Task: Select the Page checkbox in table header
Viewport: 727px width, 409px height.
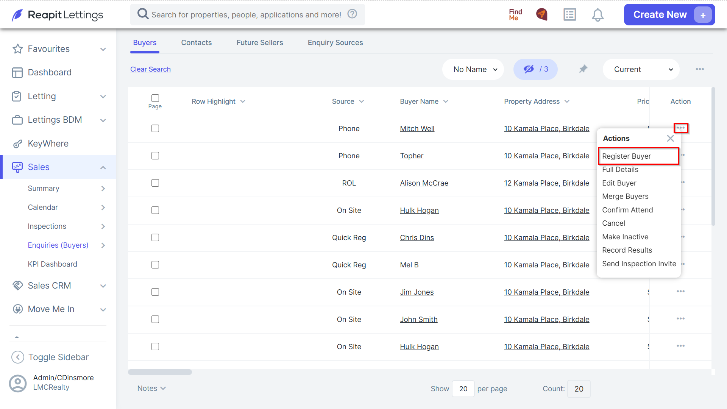Action: click(x=155, y=98)
